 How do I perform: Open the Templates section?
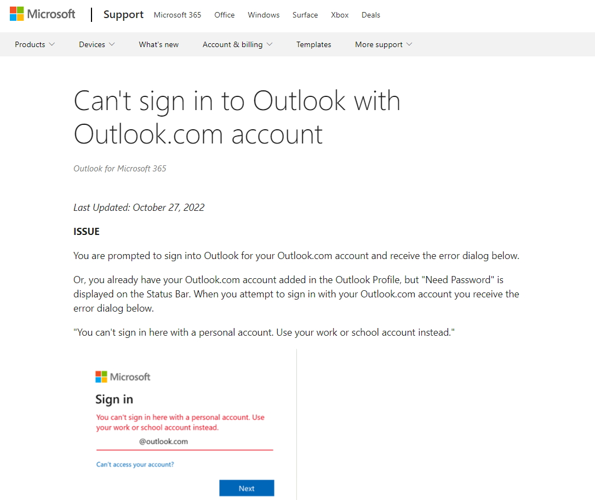[313, 44]
